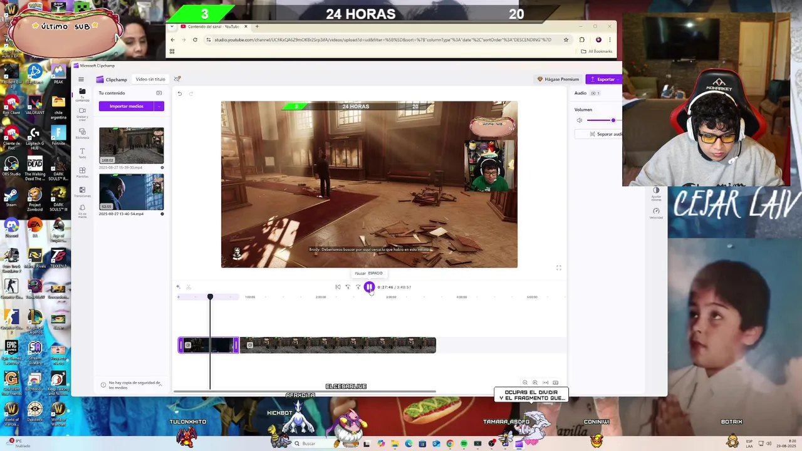Expand the timeline layout toggle icon

[555, 383]
